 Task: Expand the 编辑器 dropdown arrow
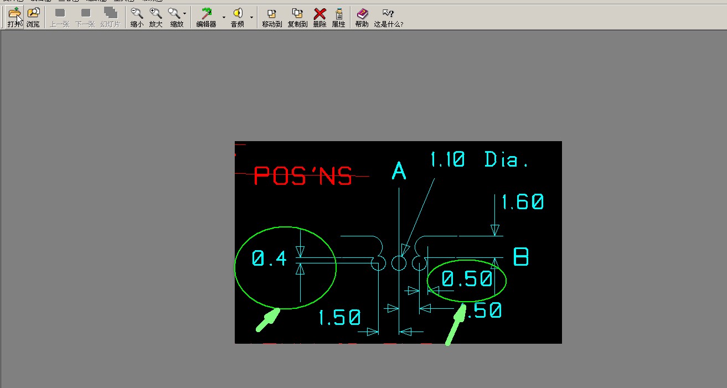[x=224, y=17]
